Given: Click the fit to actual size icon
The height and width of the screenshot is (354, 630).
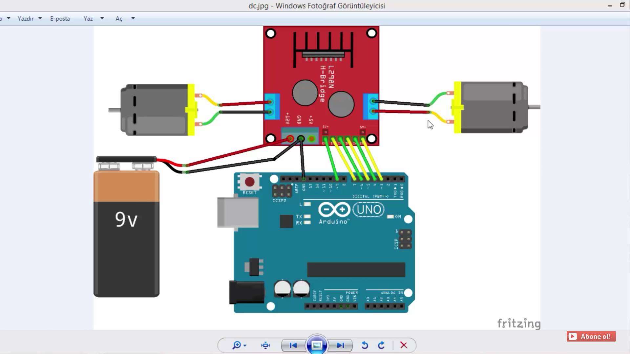Looking at the screenshot, I should point(265,345).
